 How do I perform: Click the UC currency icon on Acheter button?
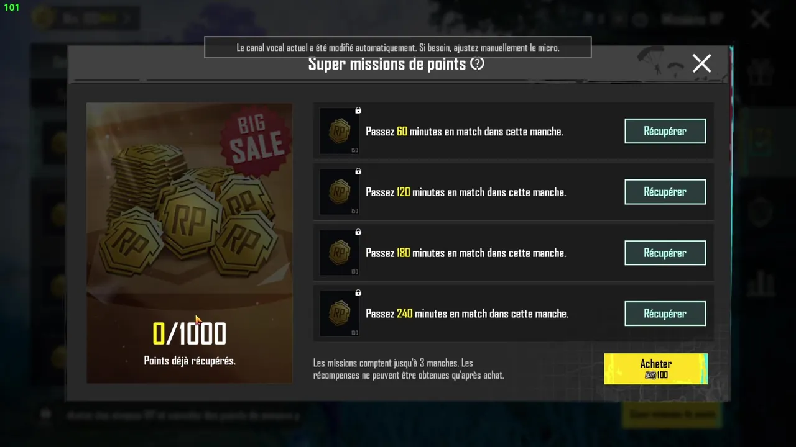point(650,376)
